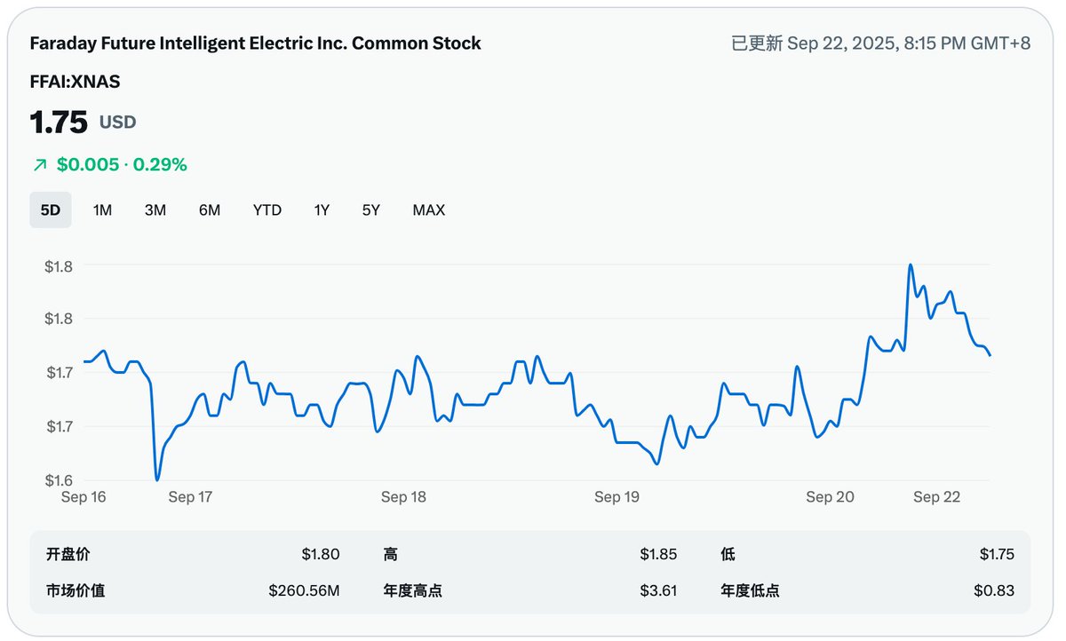Image resolution: width=1066 pixels, height=641 pixels.
Task: Select the 5D time range tab
Action: tap(51, 210)
